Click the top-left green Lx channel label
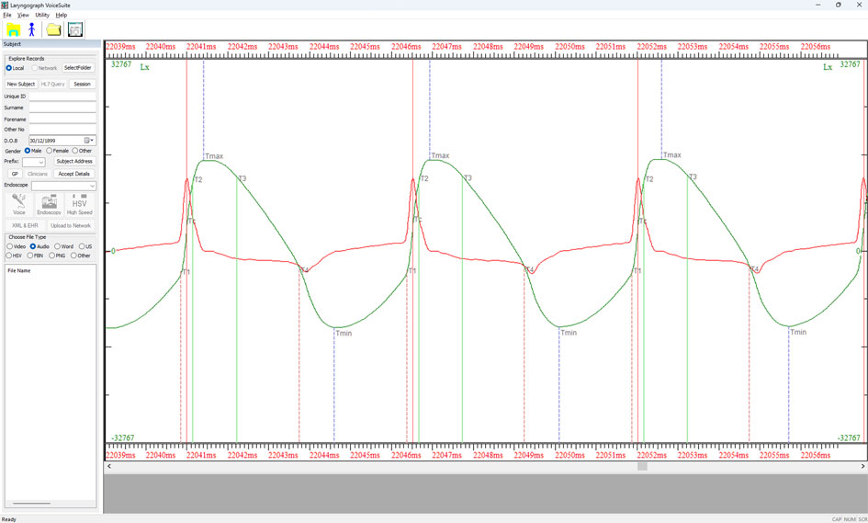Image resolution: width=868 pixels, height=523 pixels. (144, 67)
